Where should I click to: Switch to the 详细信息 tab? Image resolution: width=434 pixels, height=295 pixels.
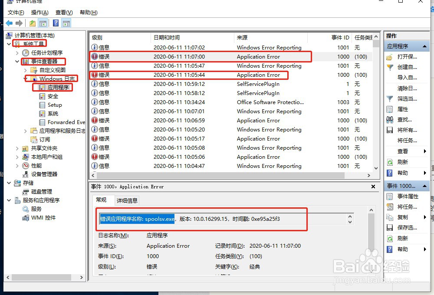point(126,200)
